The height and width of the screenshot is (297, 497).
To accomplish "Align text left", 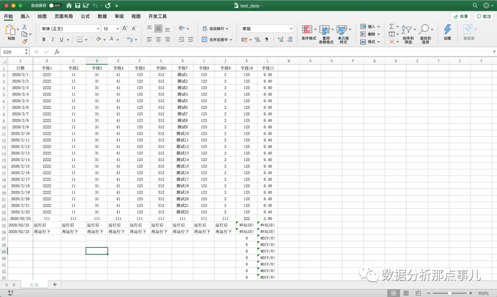I will click(149, 39).
